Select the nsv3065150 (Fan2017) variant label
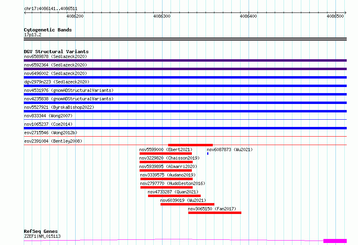The height and width of the screenshot is (245, 358). pyautogui.click(x=212, y=209)
